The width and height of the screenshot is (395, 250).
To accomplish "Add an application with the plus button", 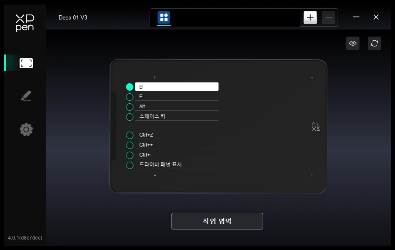I will 310,17.
